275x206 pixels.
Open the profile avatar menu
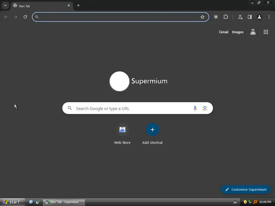[x=259, y=17]
